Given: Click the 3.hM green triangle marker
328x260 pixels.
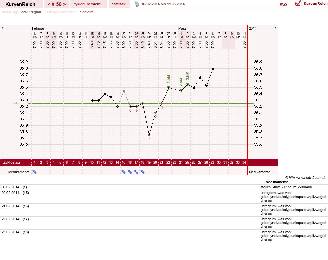Looking at the screenshot, I should [x=188, y=84].
